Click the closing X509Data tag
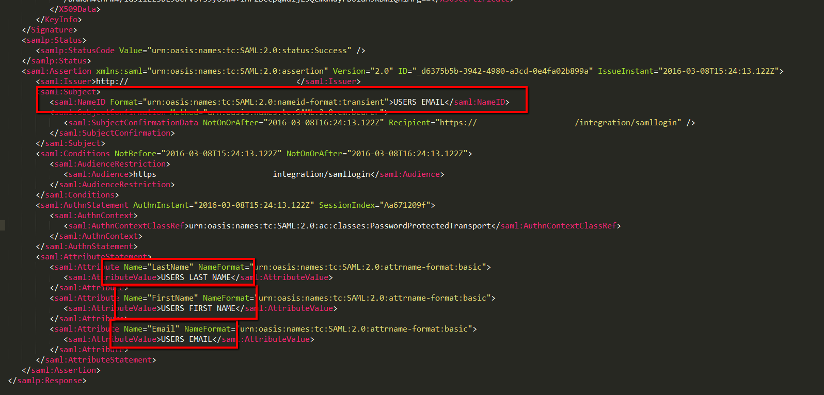 point(75,9)
